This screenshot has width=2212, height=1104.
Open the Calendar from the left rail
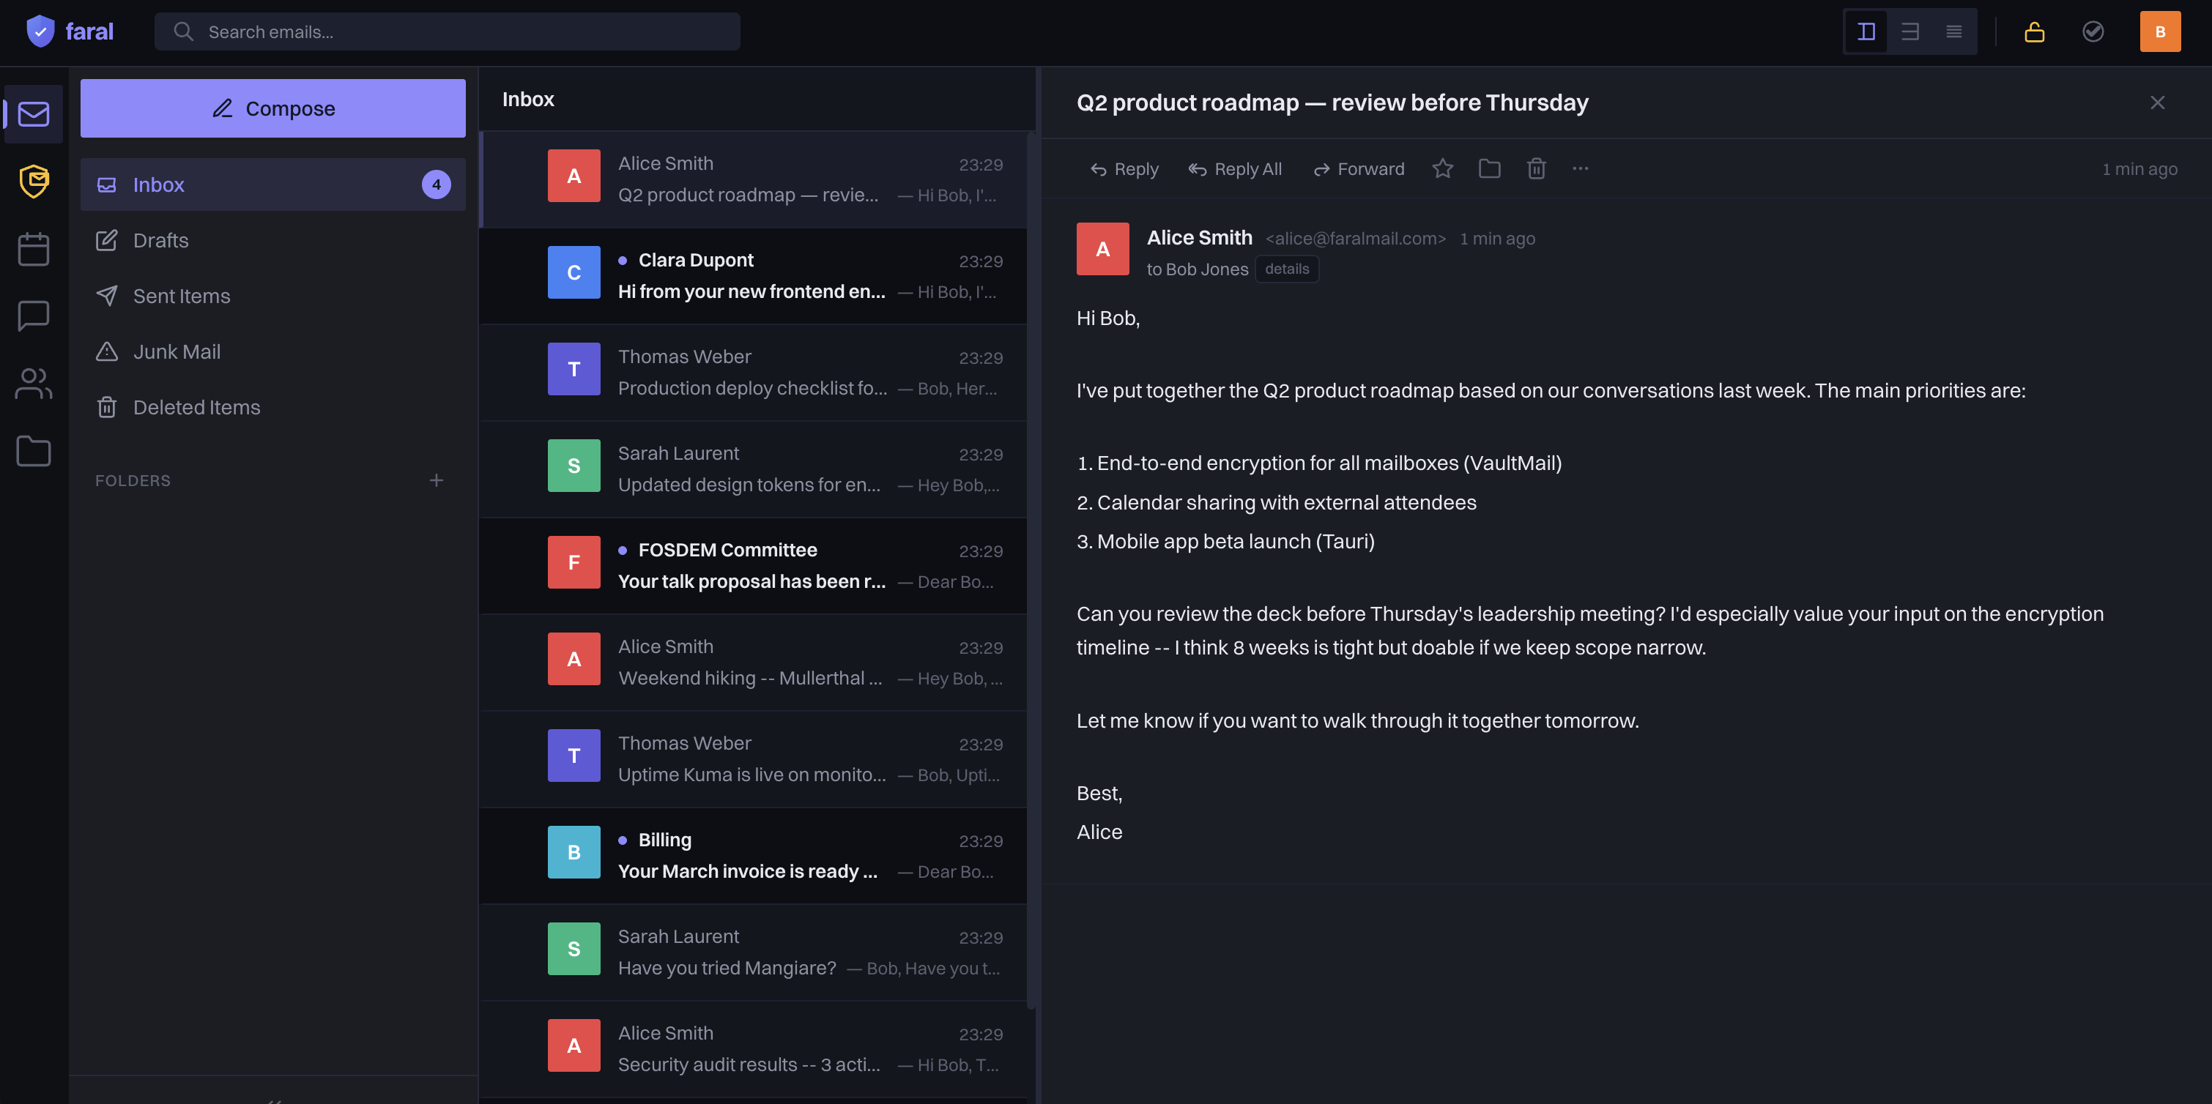pyautogui.click(x=34, y=248)
